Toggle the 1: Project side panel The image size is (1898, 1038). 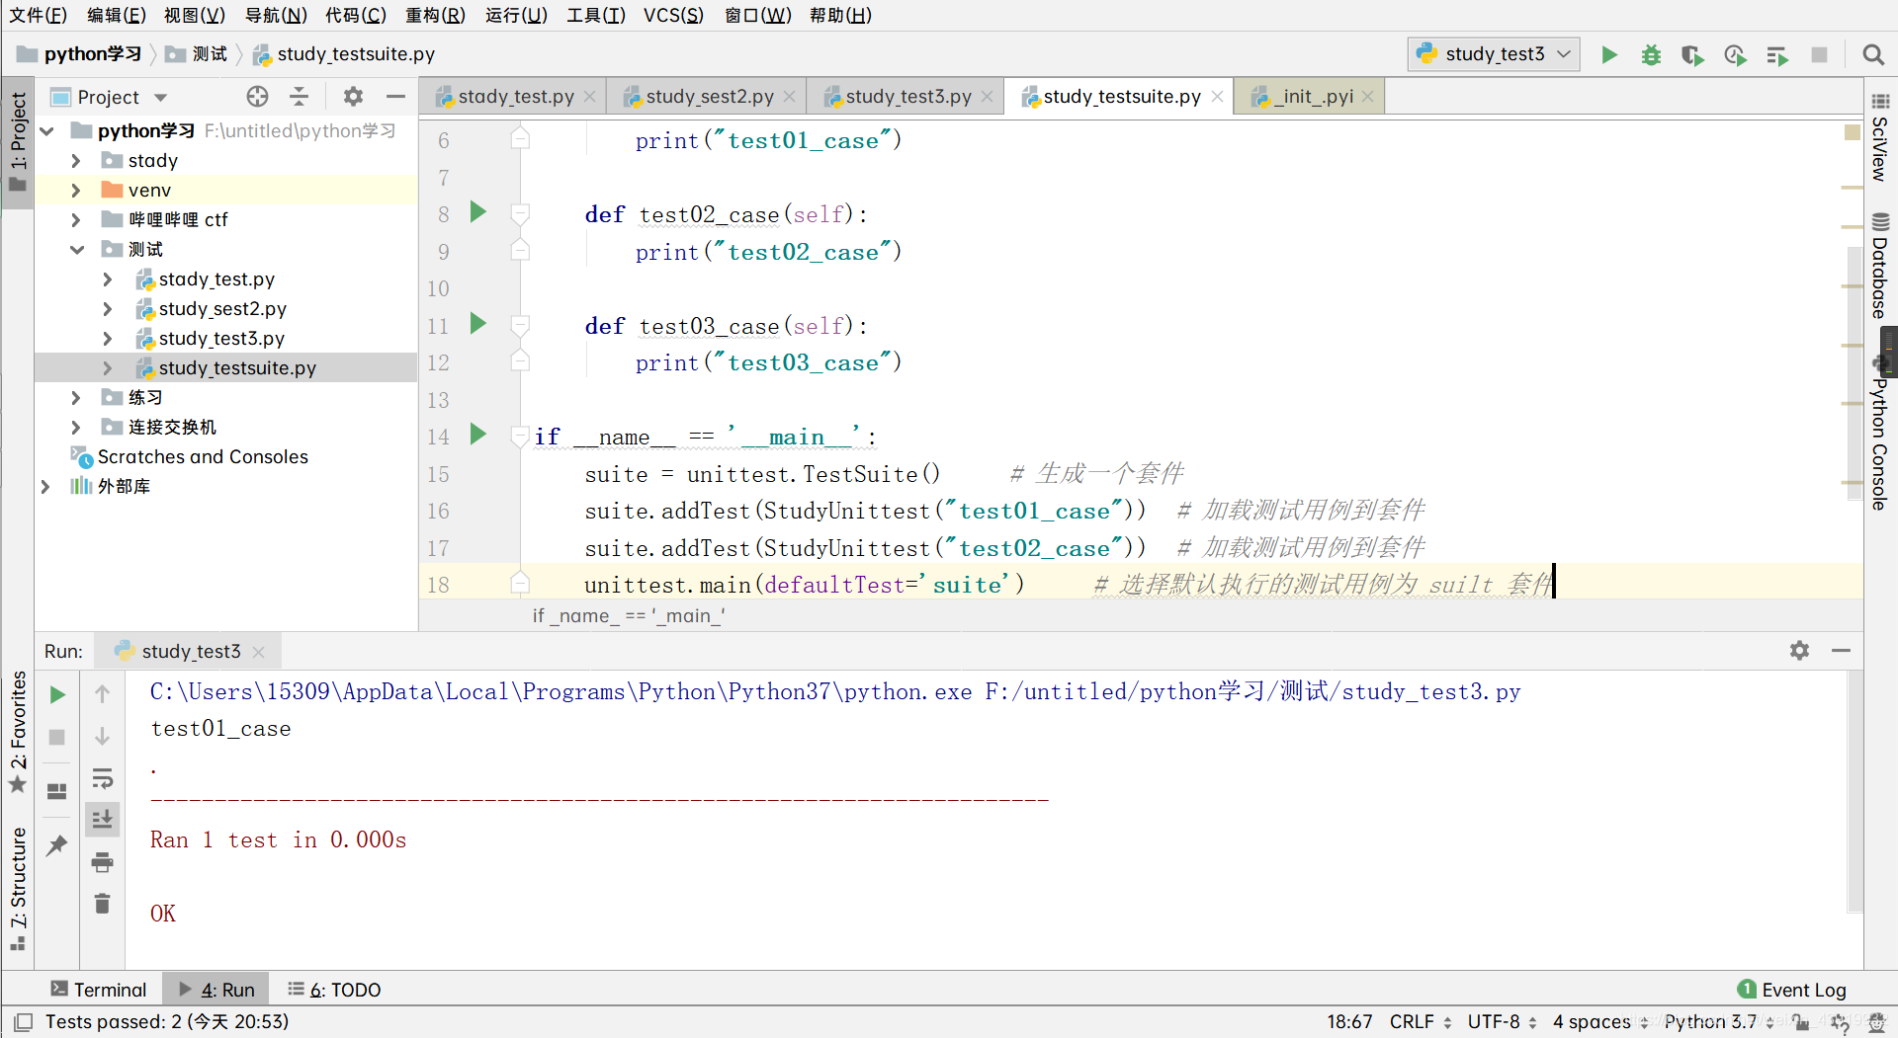[18, 142]
